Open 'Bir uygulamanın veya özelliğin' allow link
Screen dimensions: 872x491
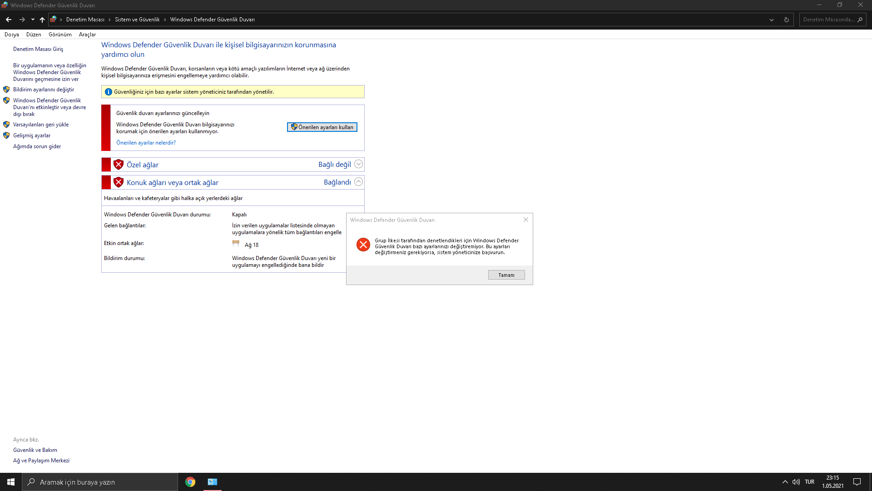tap(50, 72)
